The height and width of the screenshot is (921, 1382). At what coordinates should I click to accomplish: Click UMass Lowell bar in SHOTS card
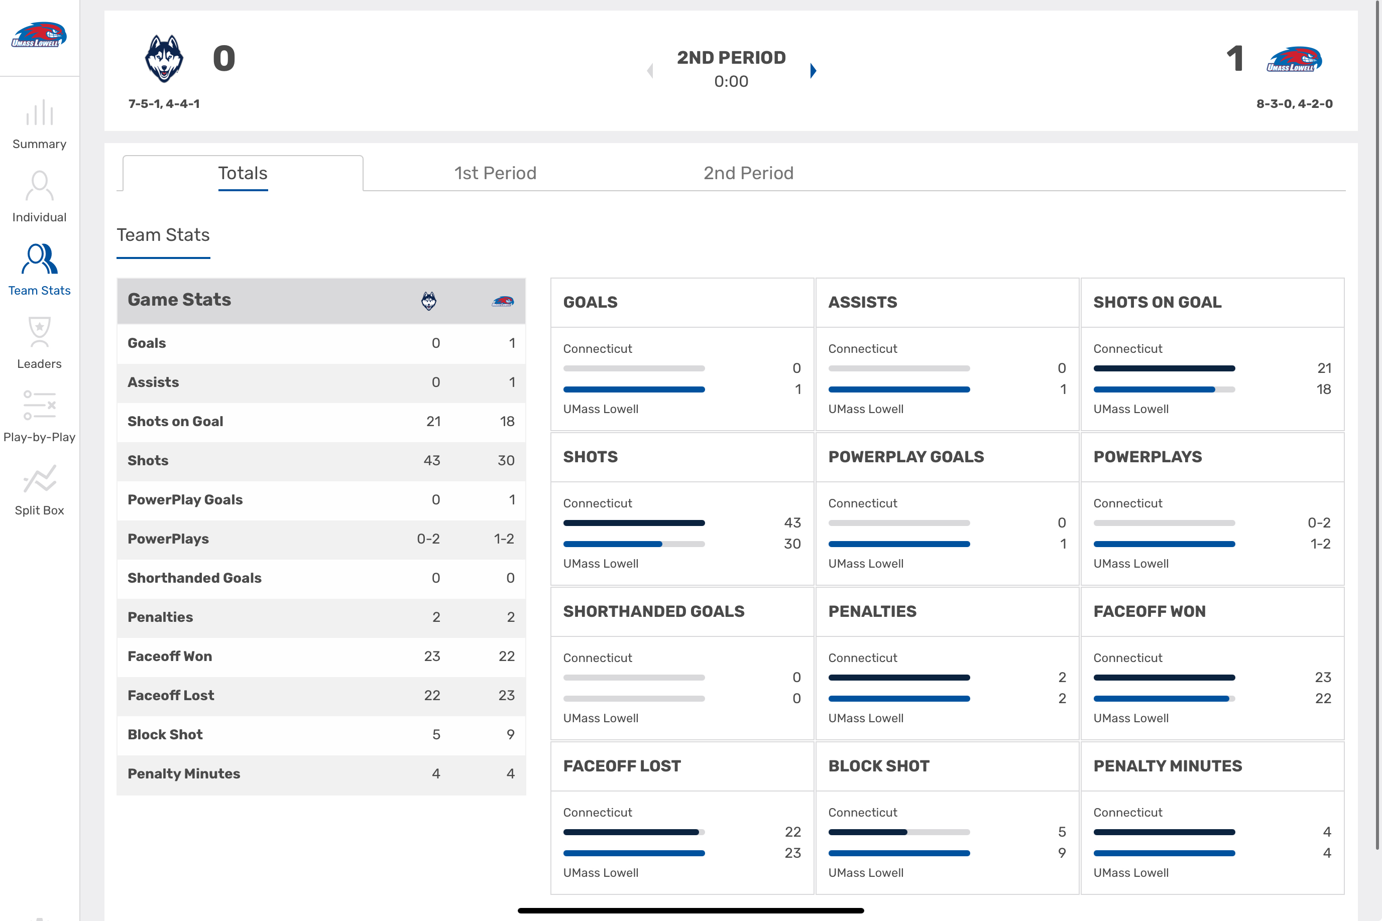pos(634,544)
